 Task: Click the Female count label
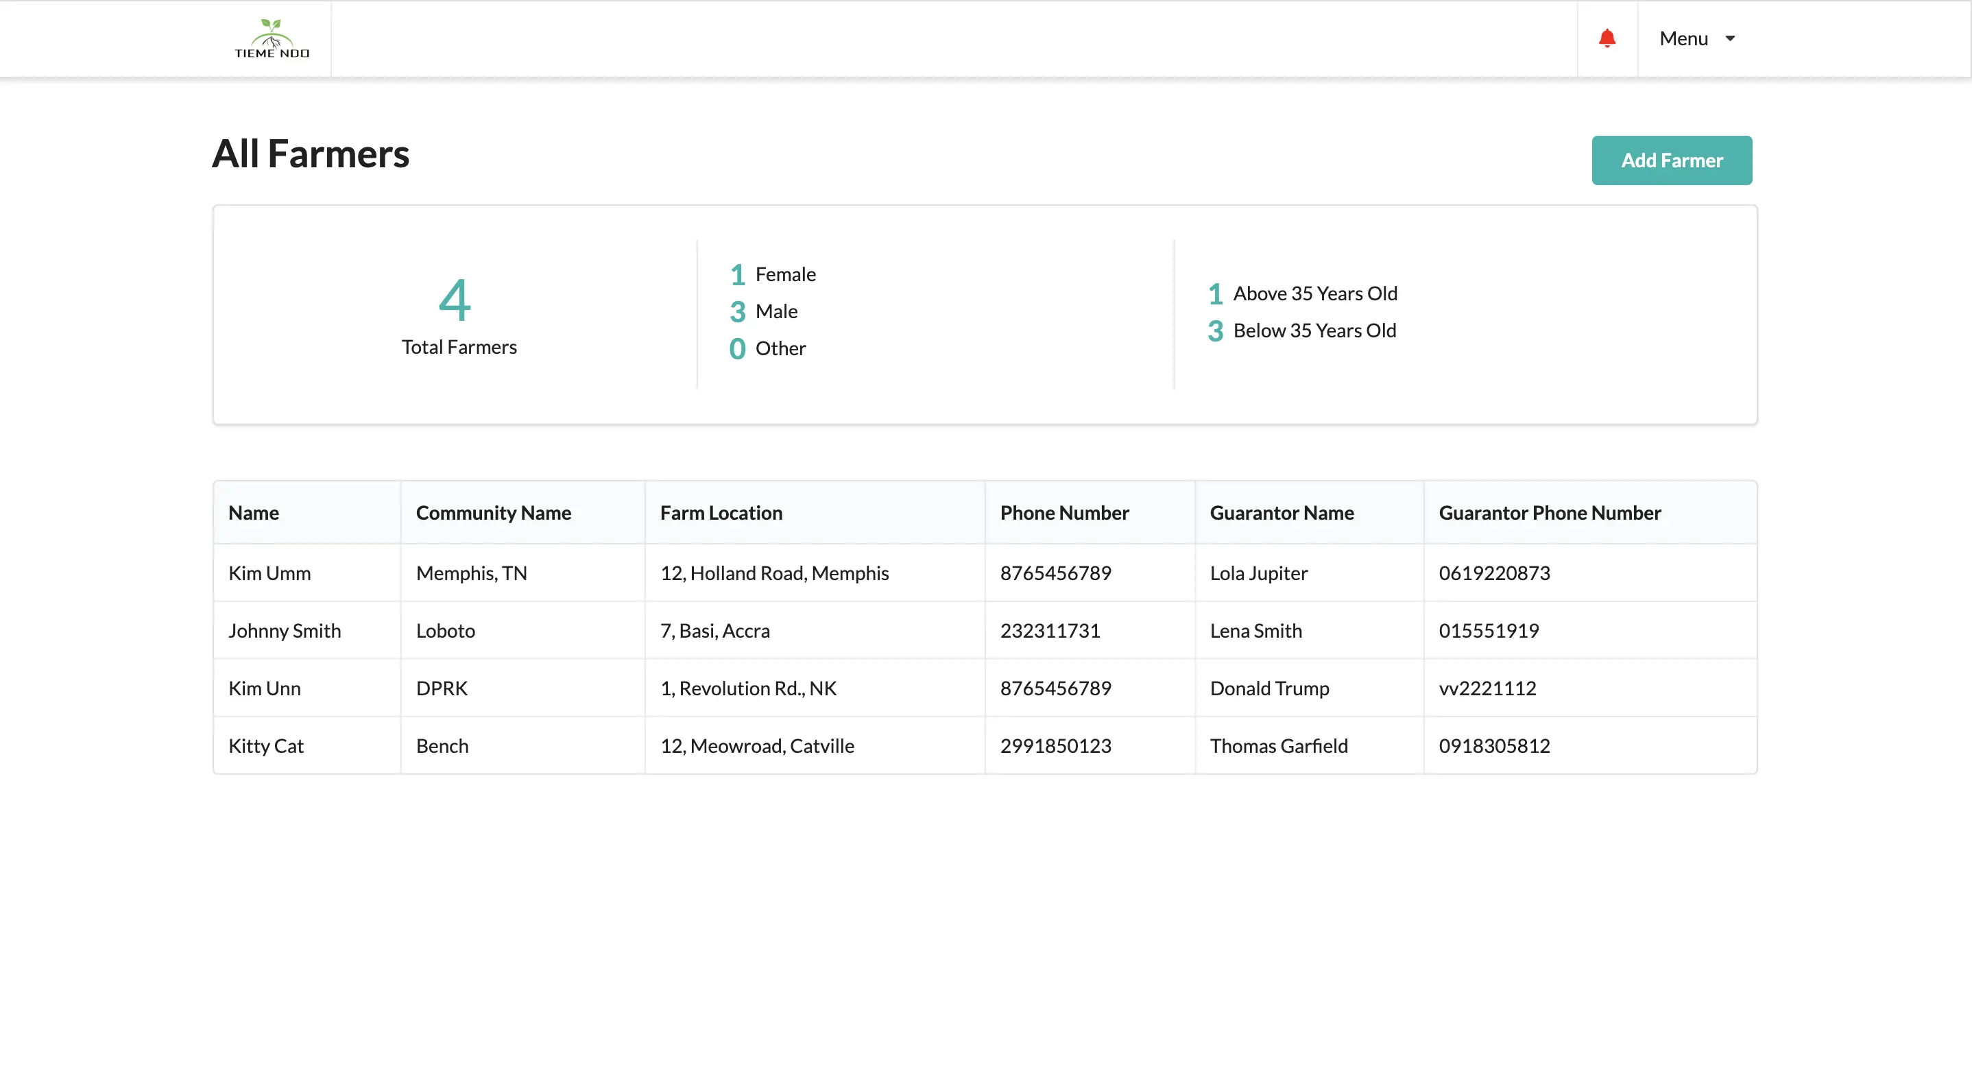coord(785,274)
